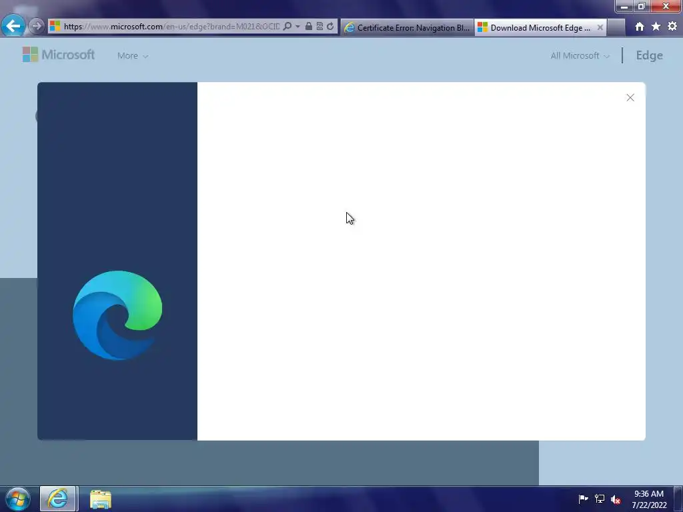Click the Edge logo in dialog
Screen dimensions: 683x512
tap(117, 315)
